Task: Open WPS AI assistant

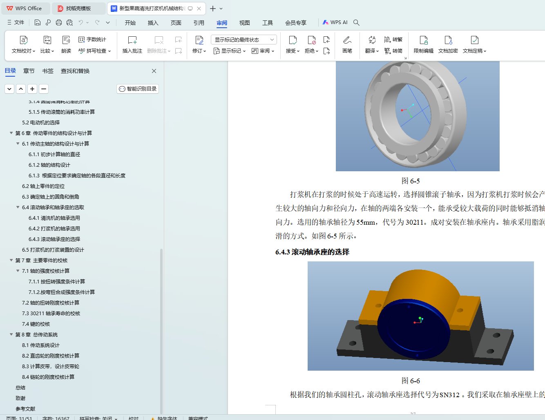Action: point(335,22)
